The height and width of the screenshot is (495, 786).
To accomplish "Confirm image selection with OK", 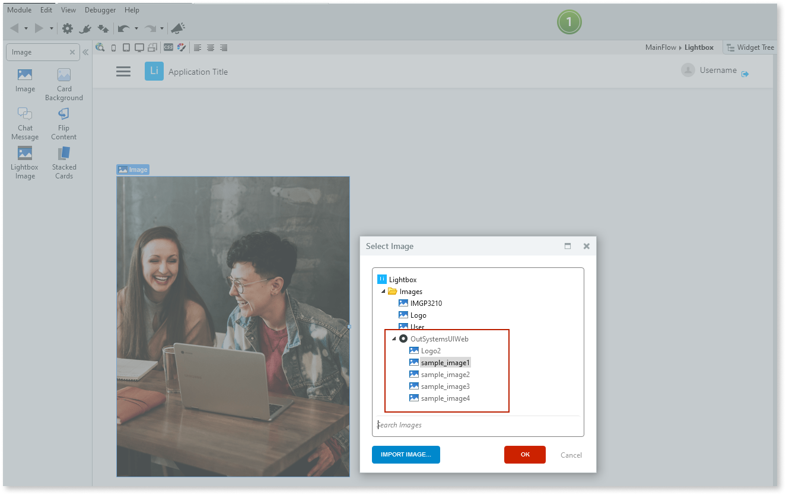I will (524, 454).
